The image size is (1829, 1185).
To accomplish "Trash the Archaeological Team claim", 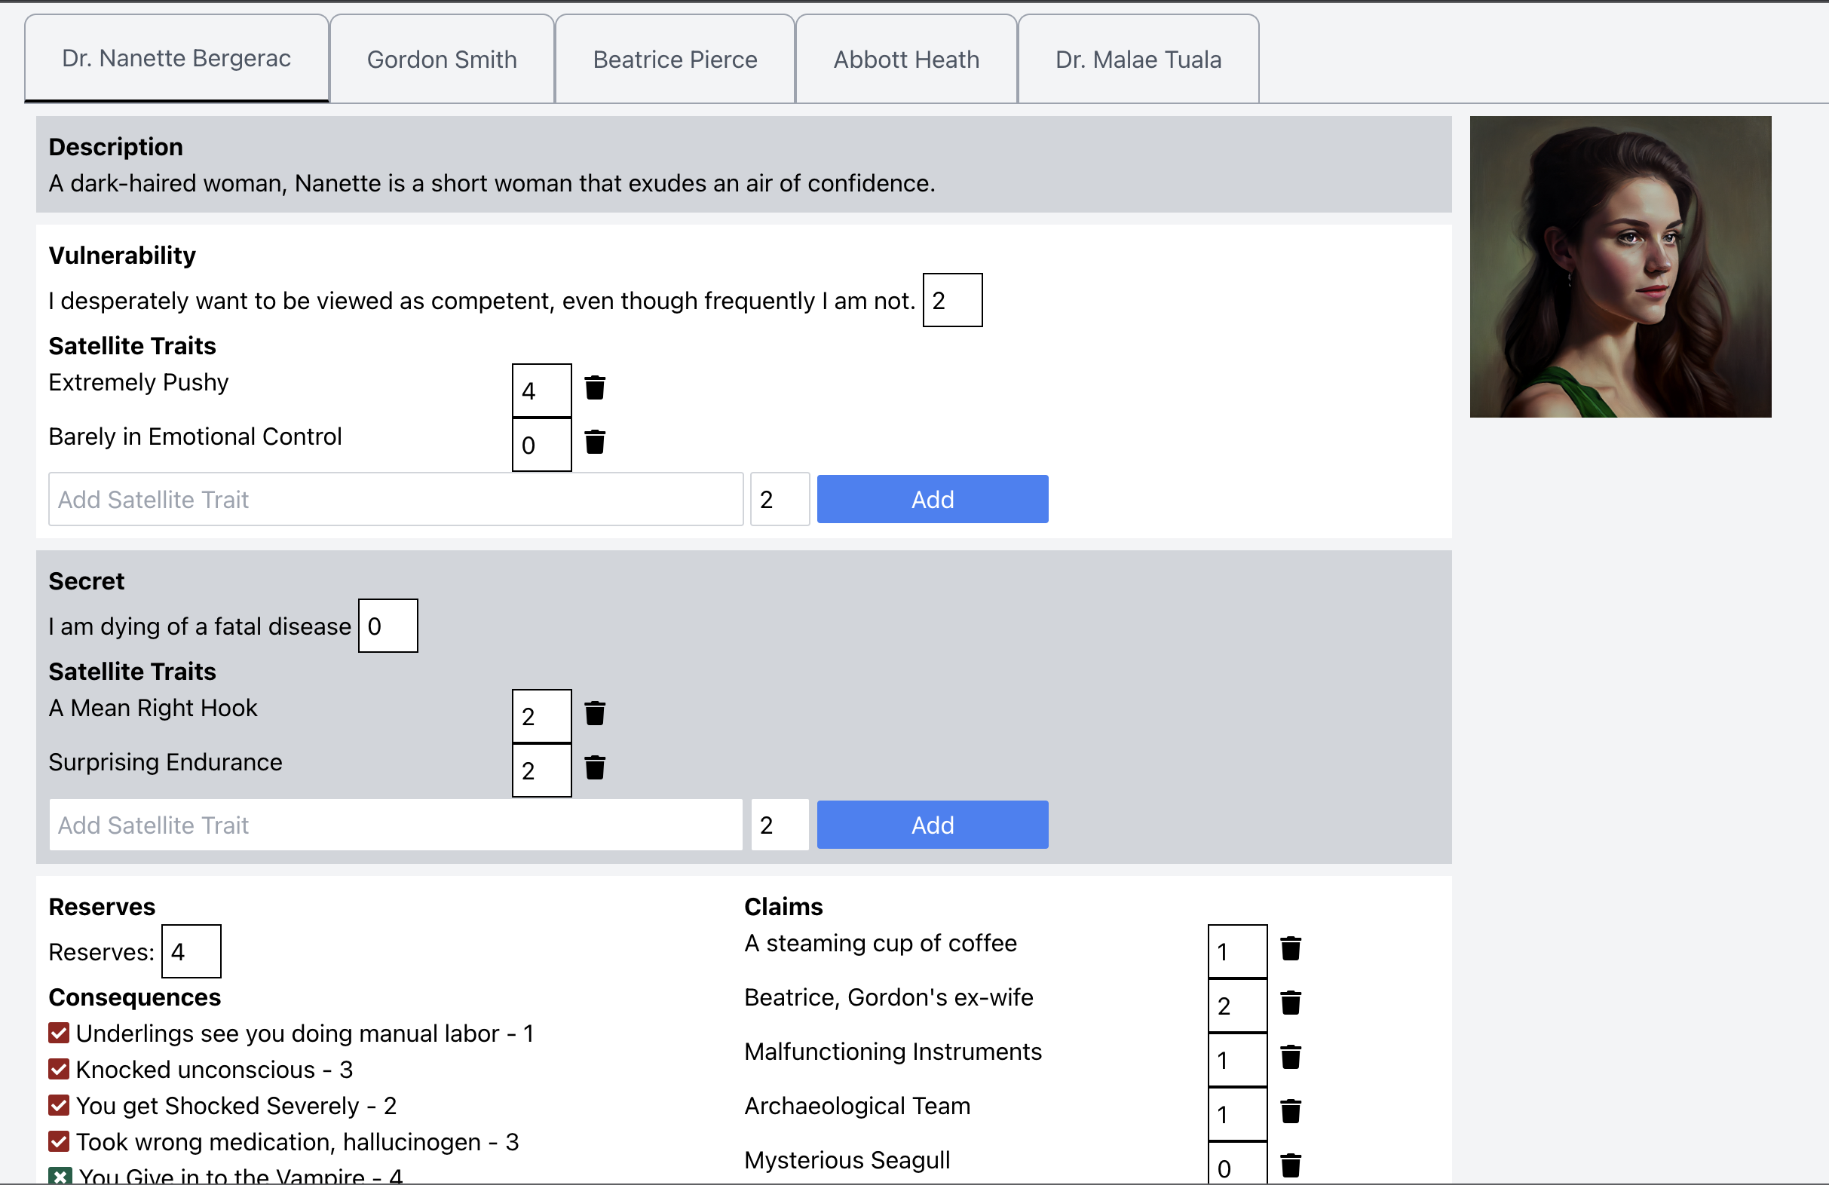I will click(x=1290, y=1111).
